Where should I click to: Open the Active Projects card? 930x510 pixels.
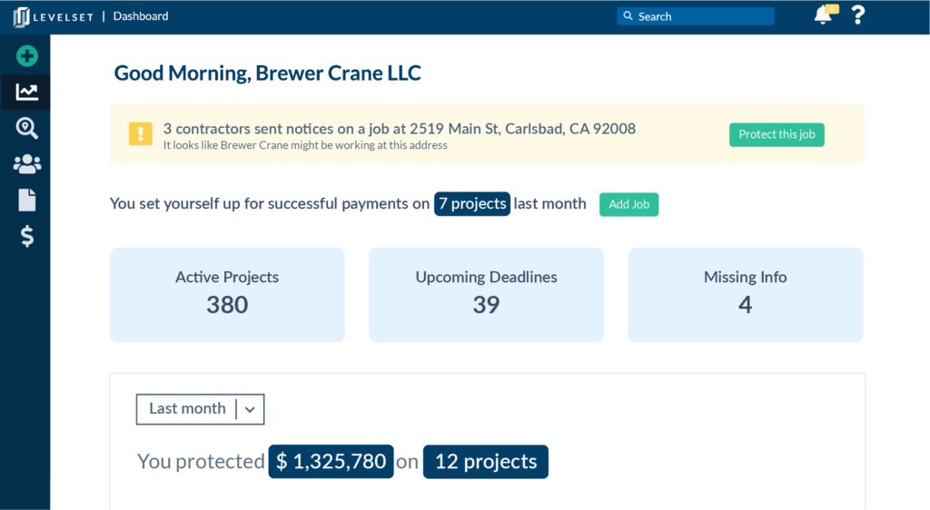227,295
